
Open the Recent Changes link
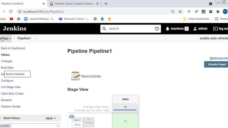tap(91, 76)
